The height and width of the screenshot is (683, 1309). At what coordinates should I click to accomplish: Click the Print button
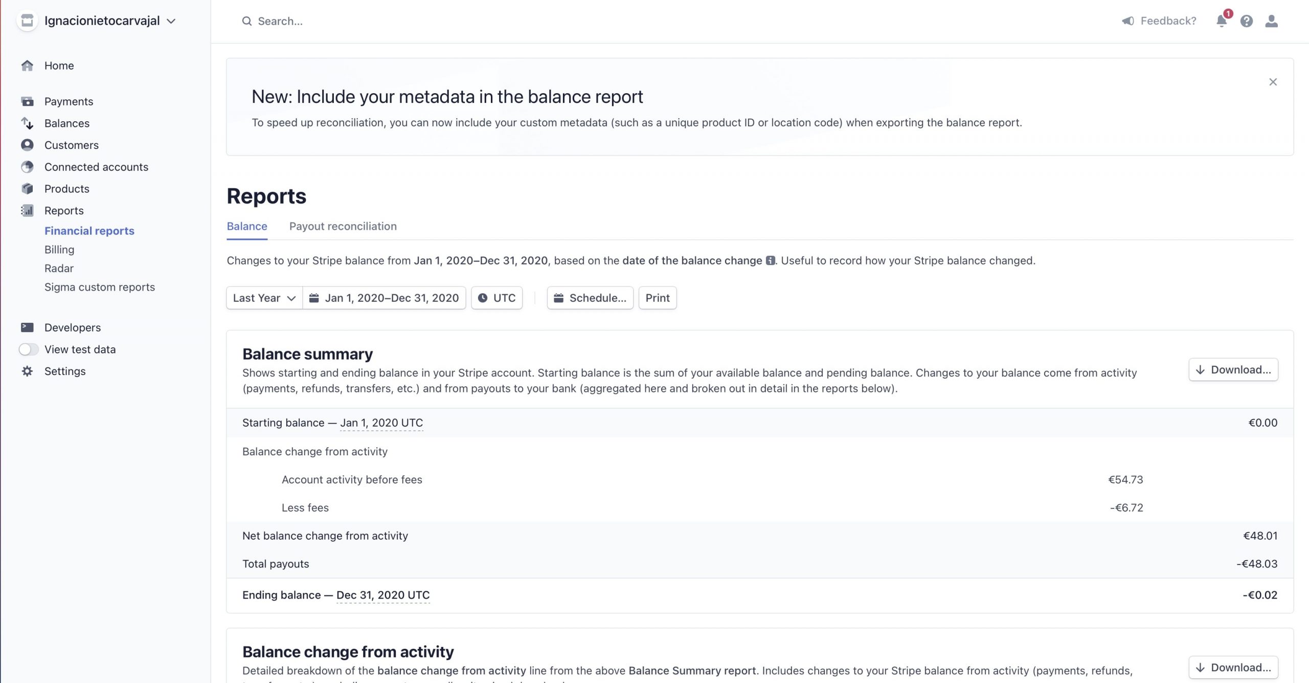coord(657,298)
